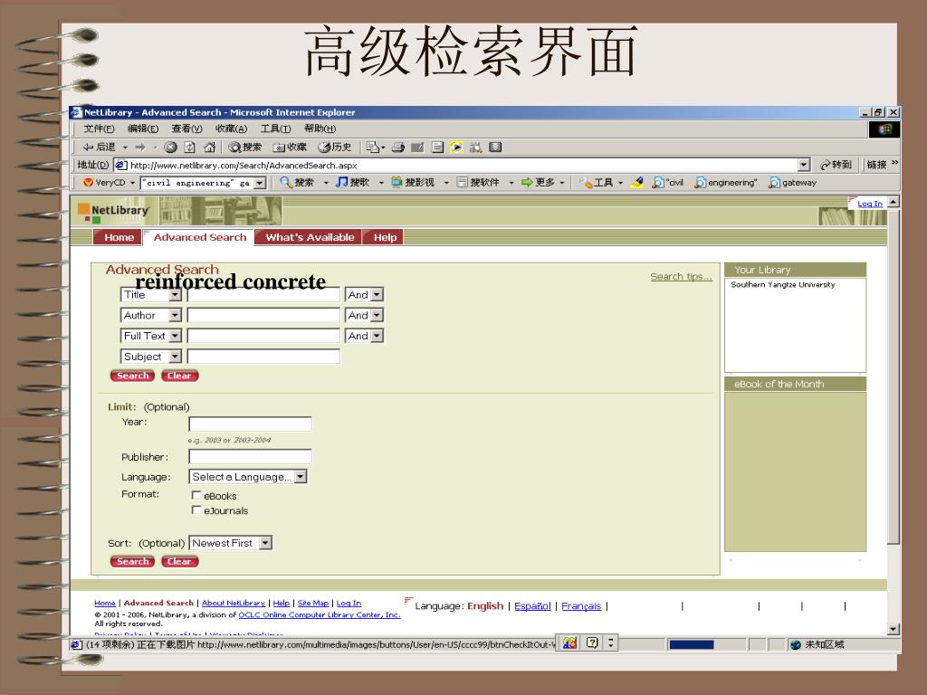The width and height of the screenshot is (927, 695).
Task: Switch to the What's Available tab
Action: (310, 237)
